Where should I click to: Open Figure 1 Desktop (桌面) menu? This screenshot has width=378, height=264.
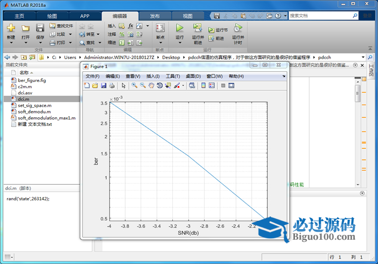point(193,76)
